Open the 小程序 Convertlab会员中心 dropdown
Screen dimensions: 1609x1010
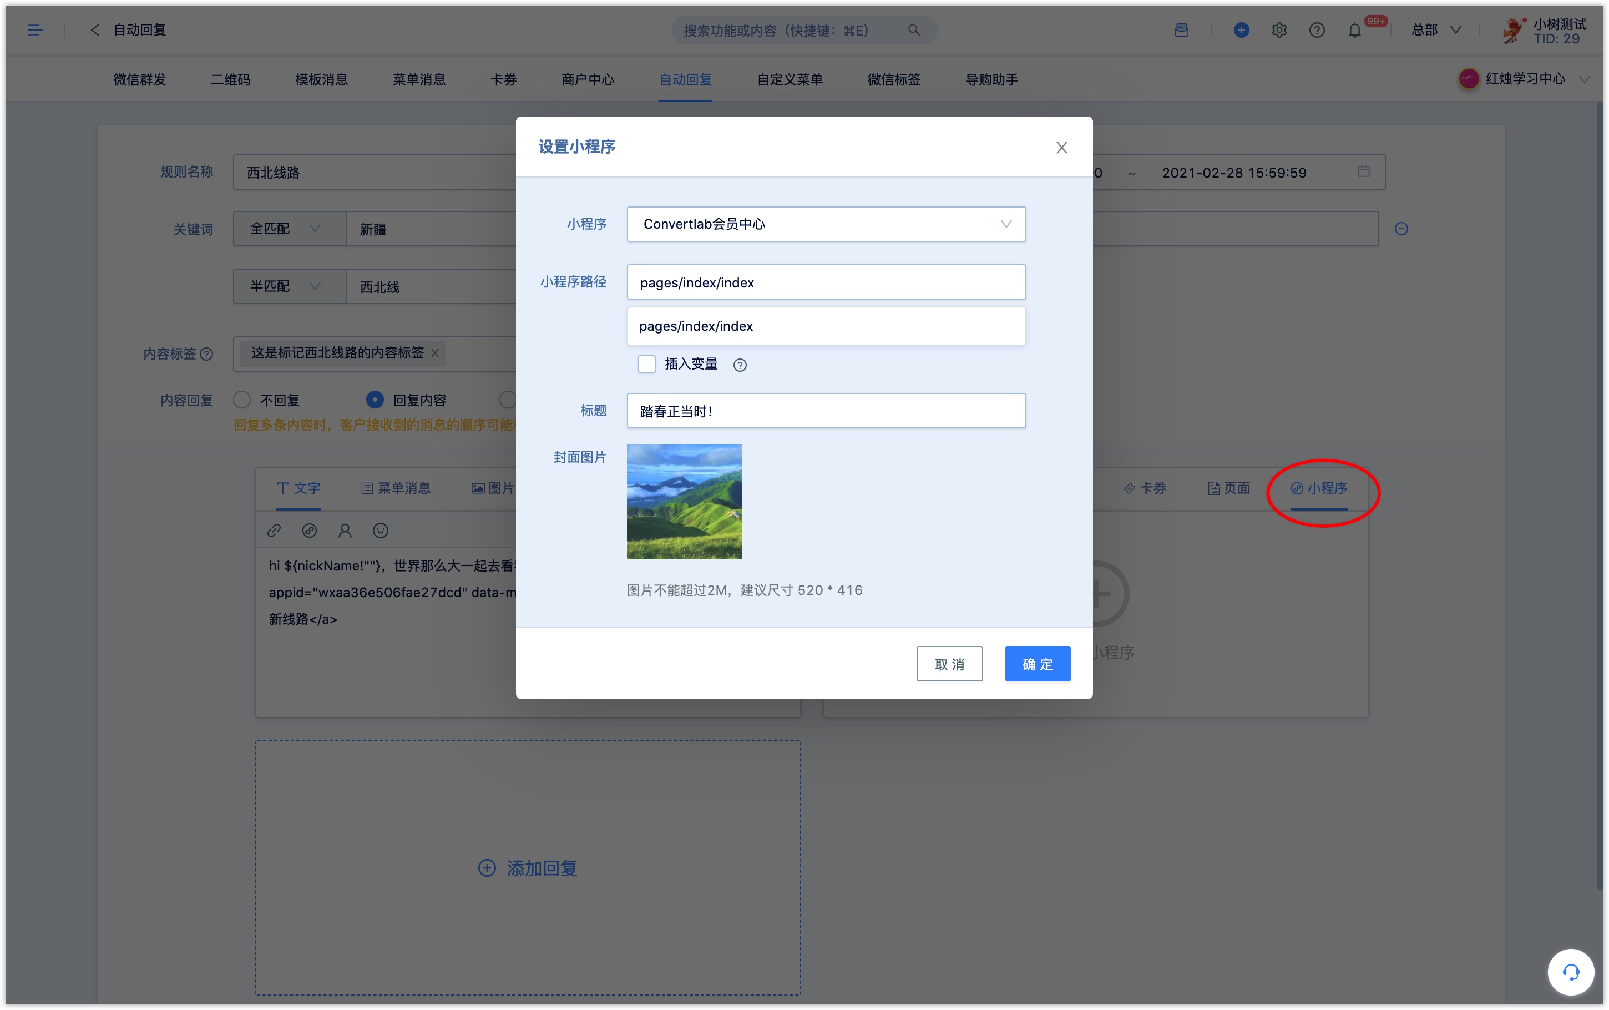826,224
